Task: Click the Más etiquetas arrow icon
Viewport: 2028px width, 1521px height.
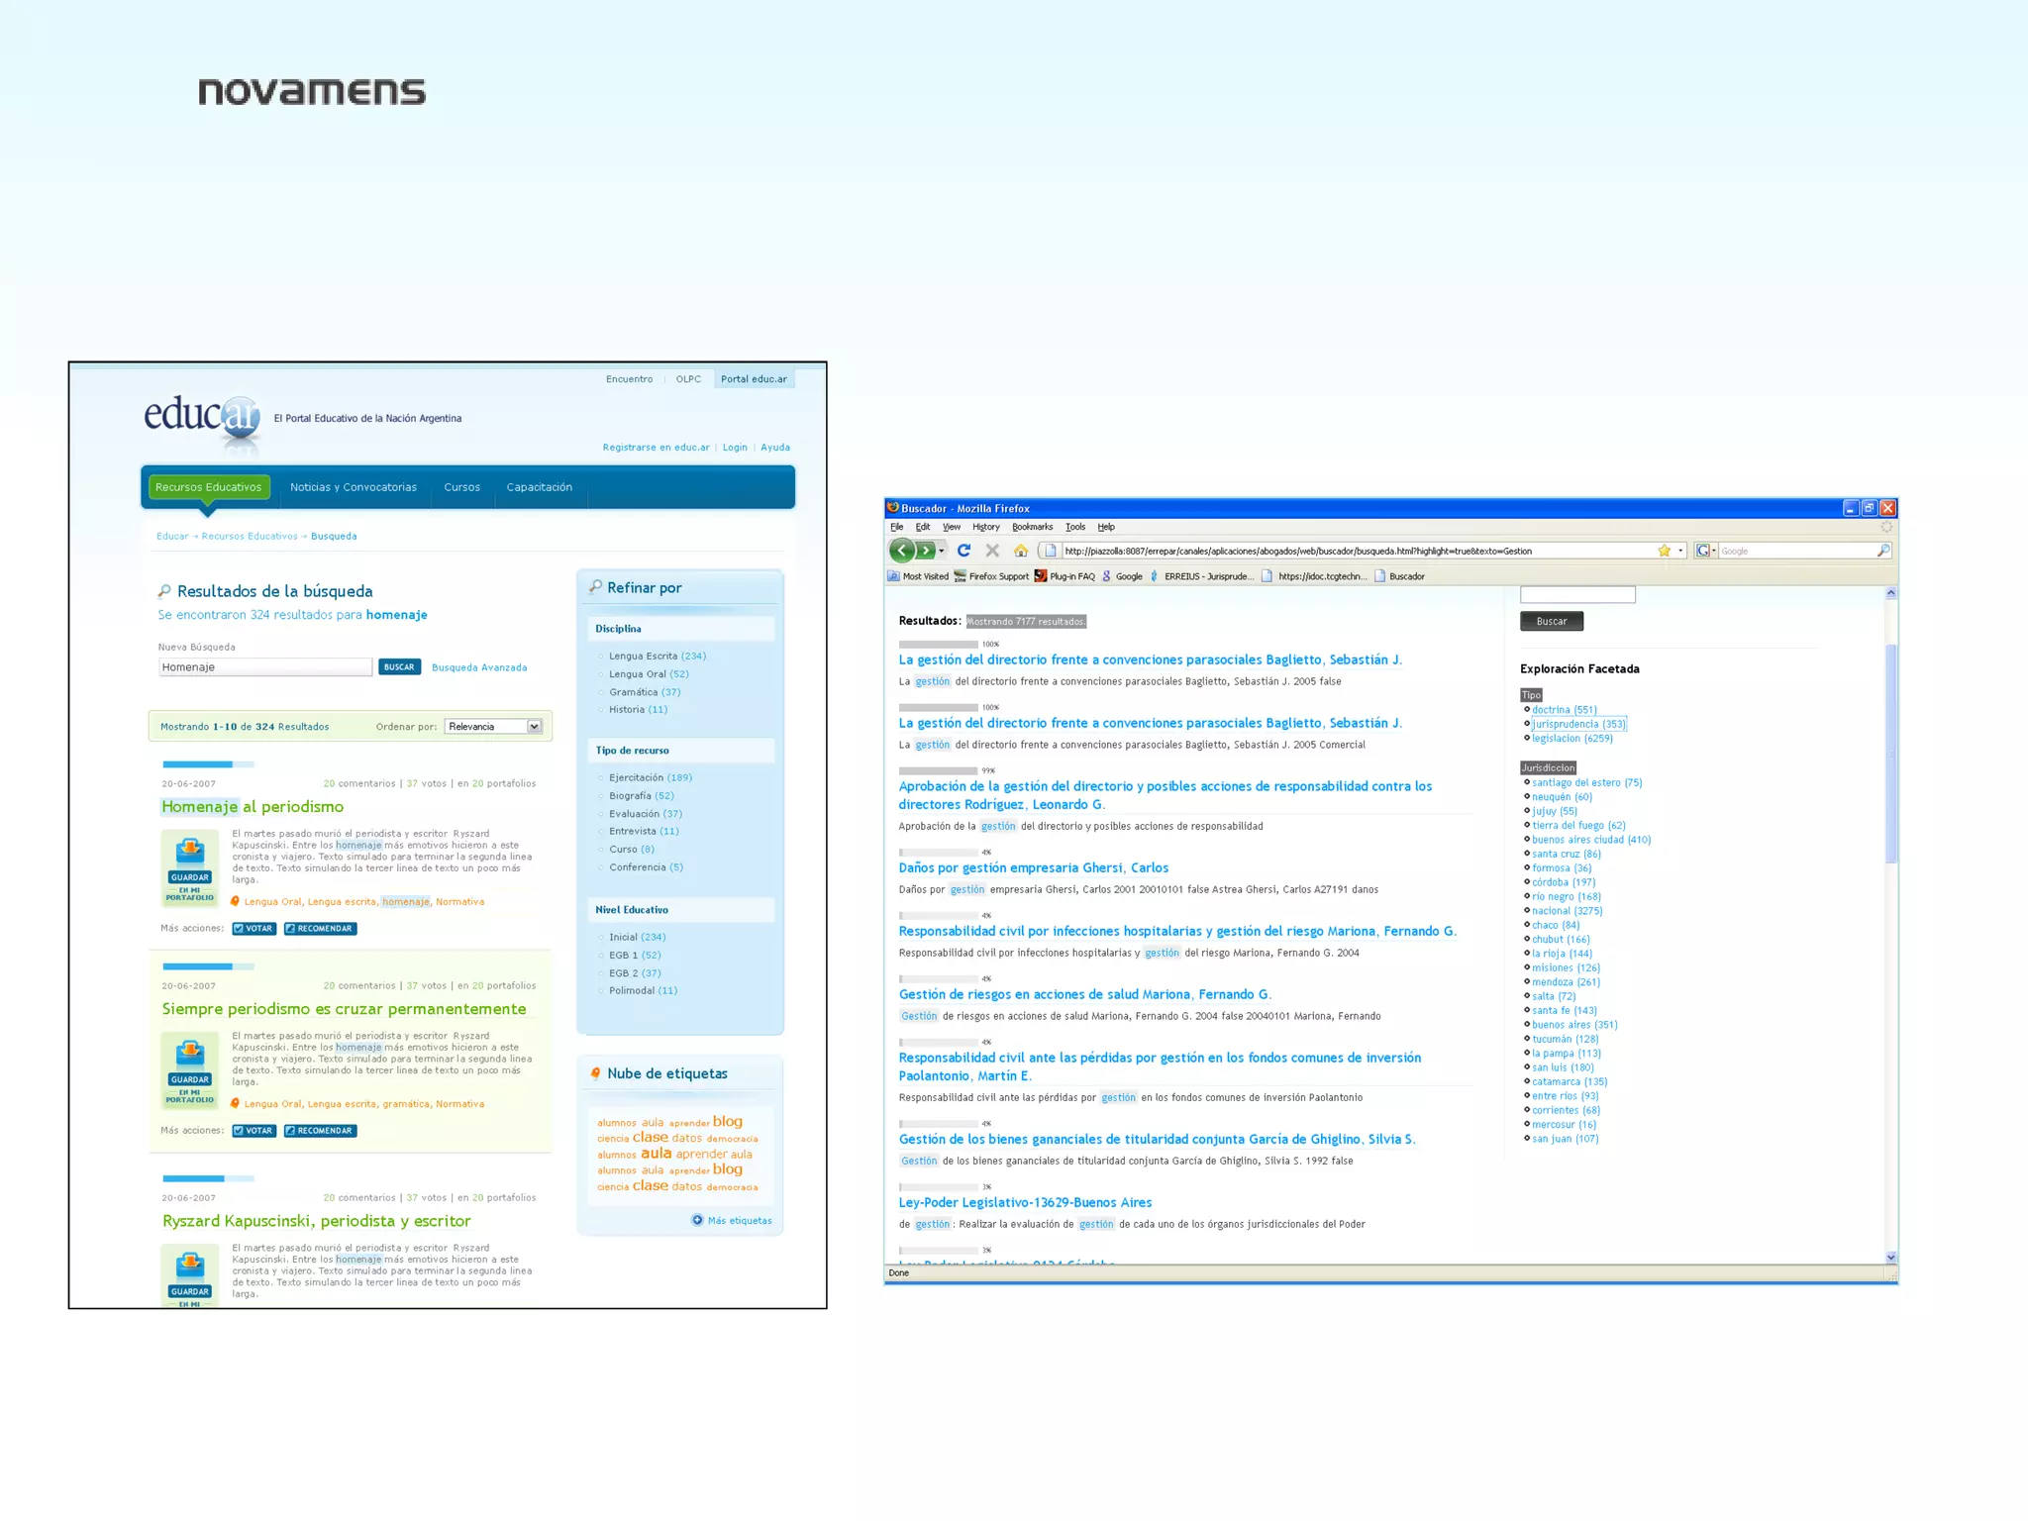Action: (x=697, y=1220)
